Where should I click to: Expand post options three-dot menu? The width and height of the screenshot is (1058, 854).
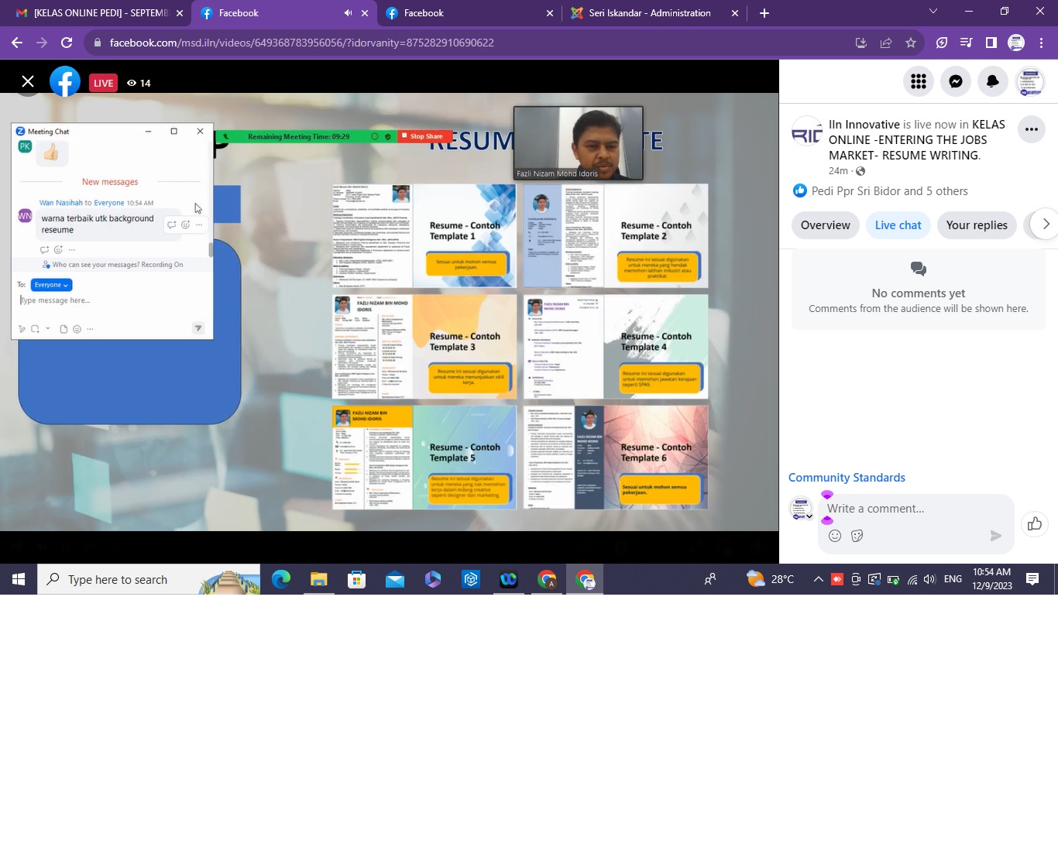(x=1031, y=129)
